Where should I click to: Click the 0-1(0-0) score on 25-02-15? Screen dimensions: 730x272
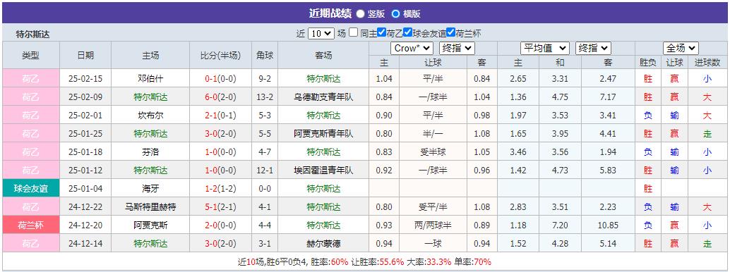point(221,79)
